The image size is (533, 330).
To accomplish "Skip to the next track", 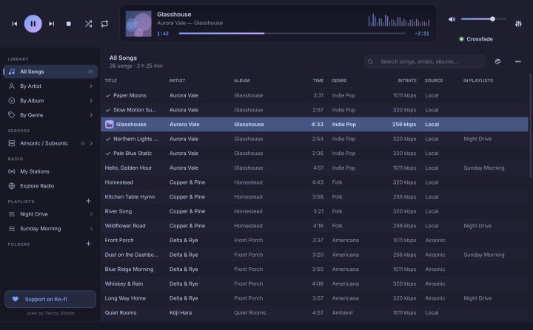I will [x=51, y=24].
